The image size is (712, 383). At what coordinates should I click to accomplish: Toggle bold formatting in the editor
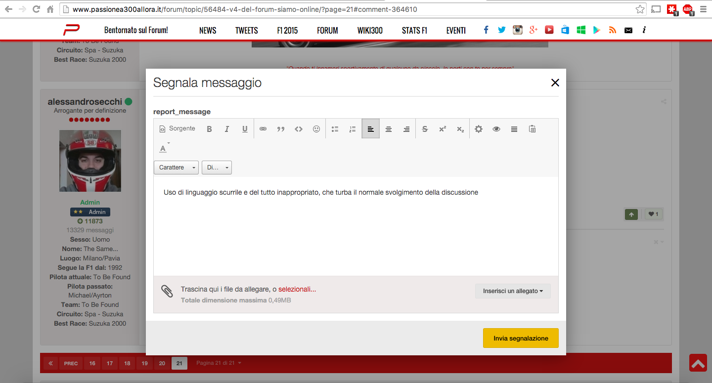[209, 129]
